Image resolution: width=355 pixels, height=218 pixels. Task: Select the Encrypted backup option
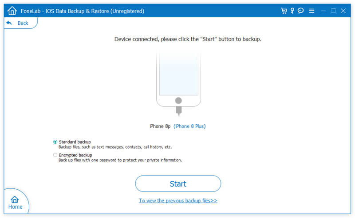click(x=55, y=155)
